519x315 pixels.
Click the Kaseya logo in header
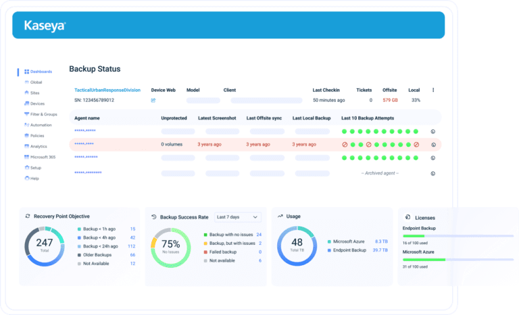coord(45,26)
